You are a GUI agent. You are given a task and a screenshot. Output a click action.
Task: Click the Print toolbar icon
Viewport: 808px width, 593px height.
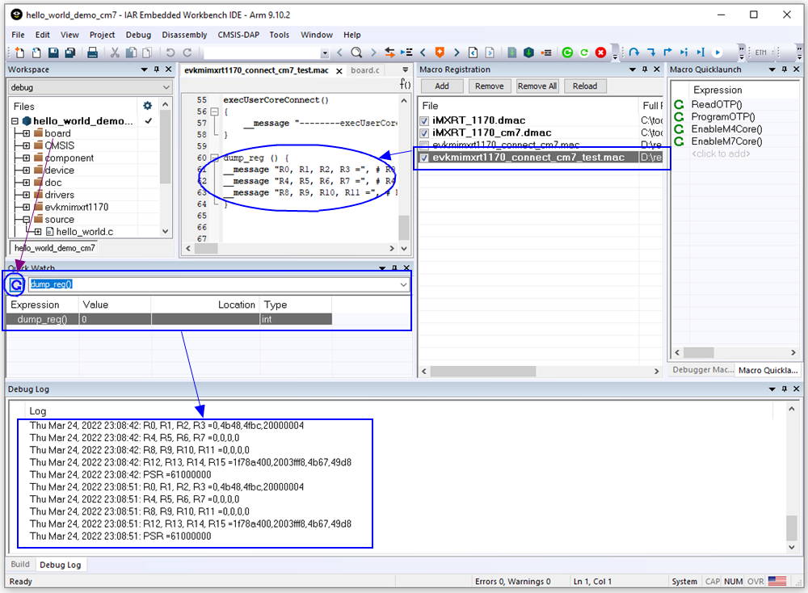point(92,53)
